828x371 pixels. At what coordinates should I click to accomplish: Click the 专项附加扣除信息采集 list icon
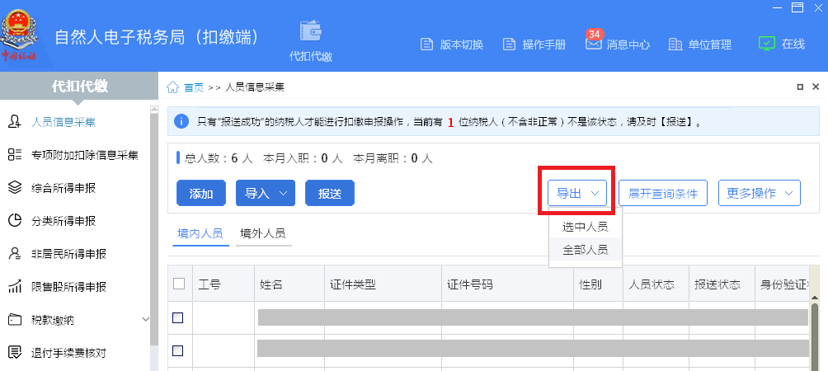14,155
